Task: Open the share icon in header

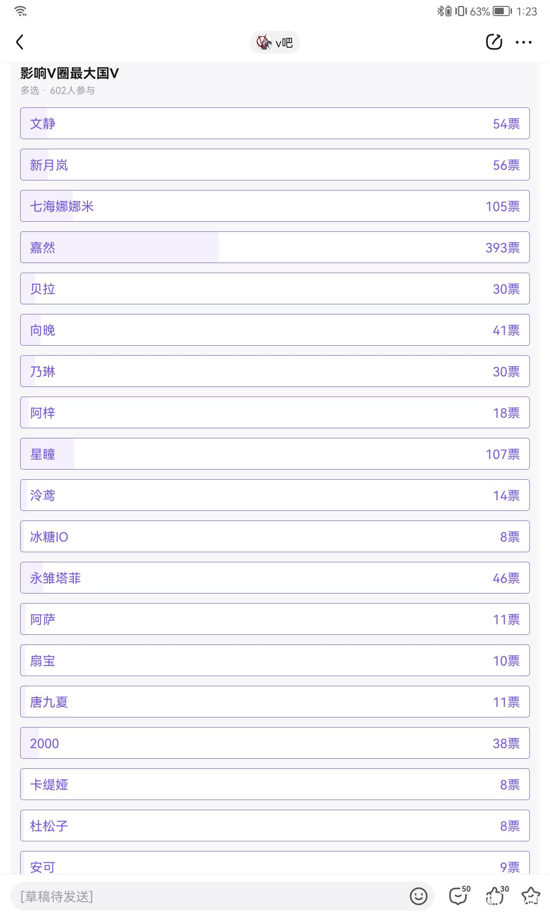Action: pyautogui.click(x=494, y=42)
